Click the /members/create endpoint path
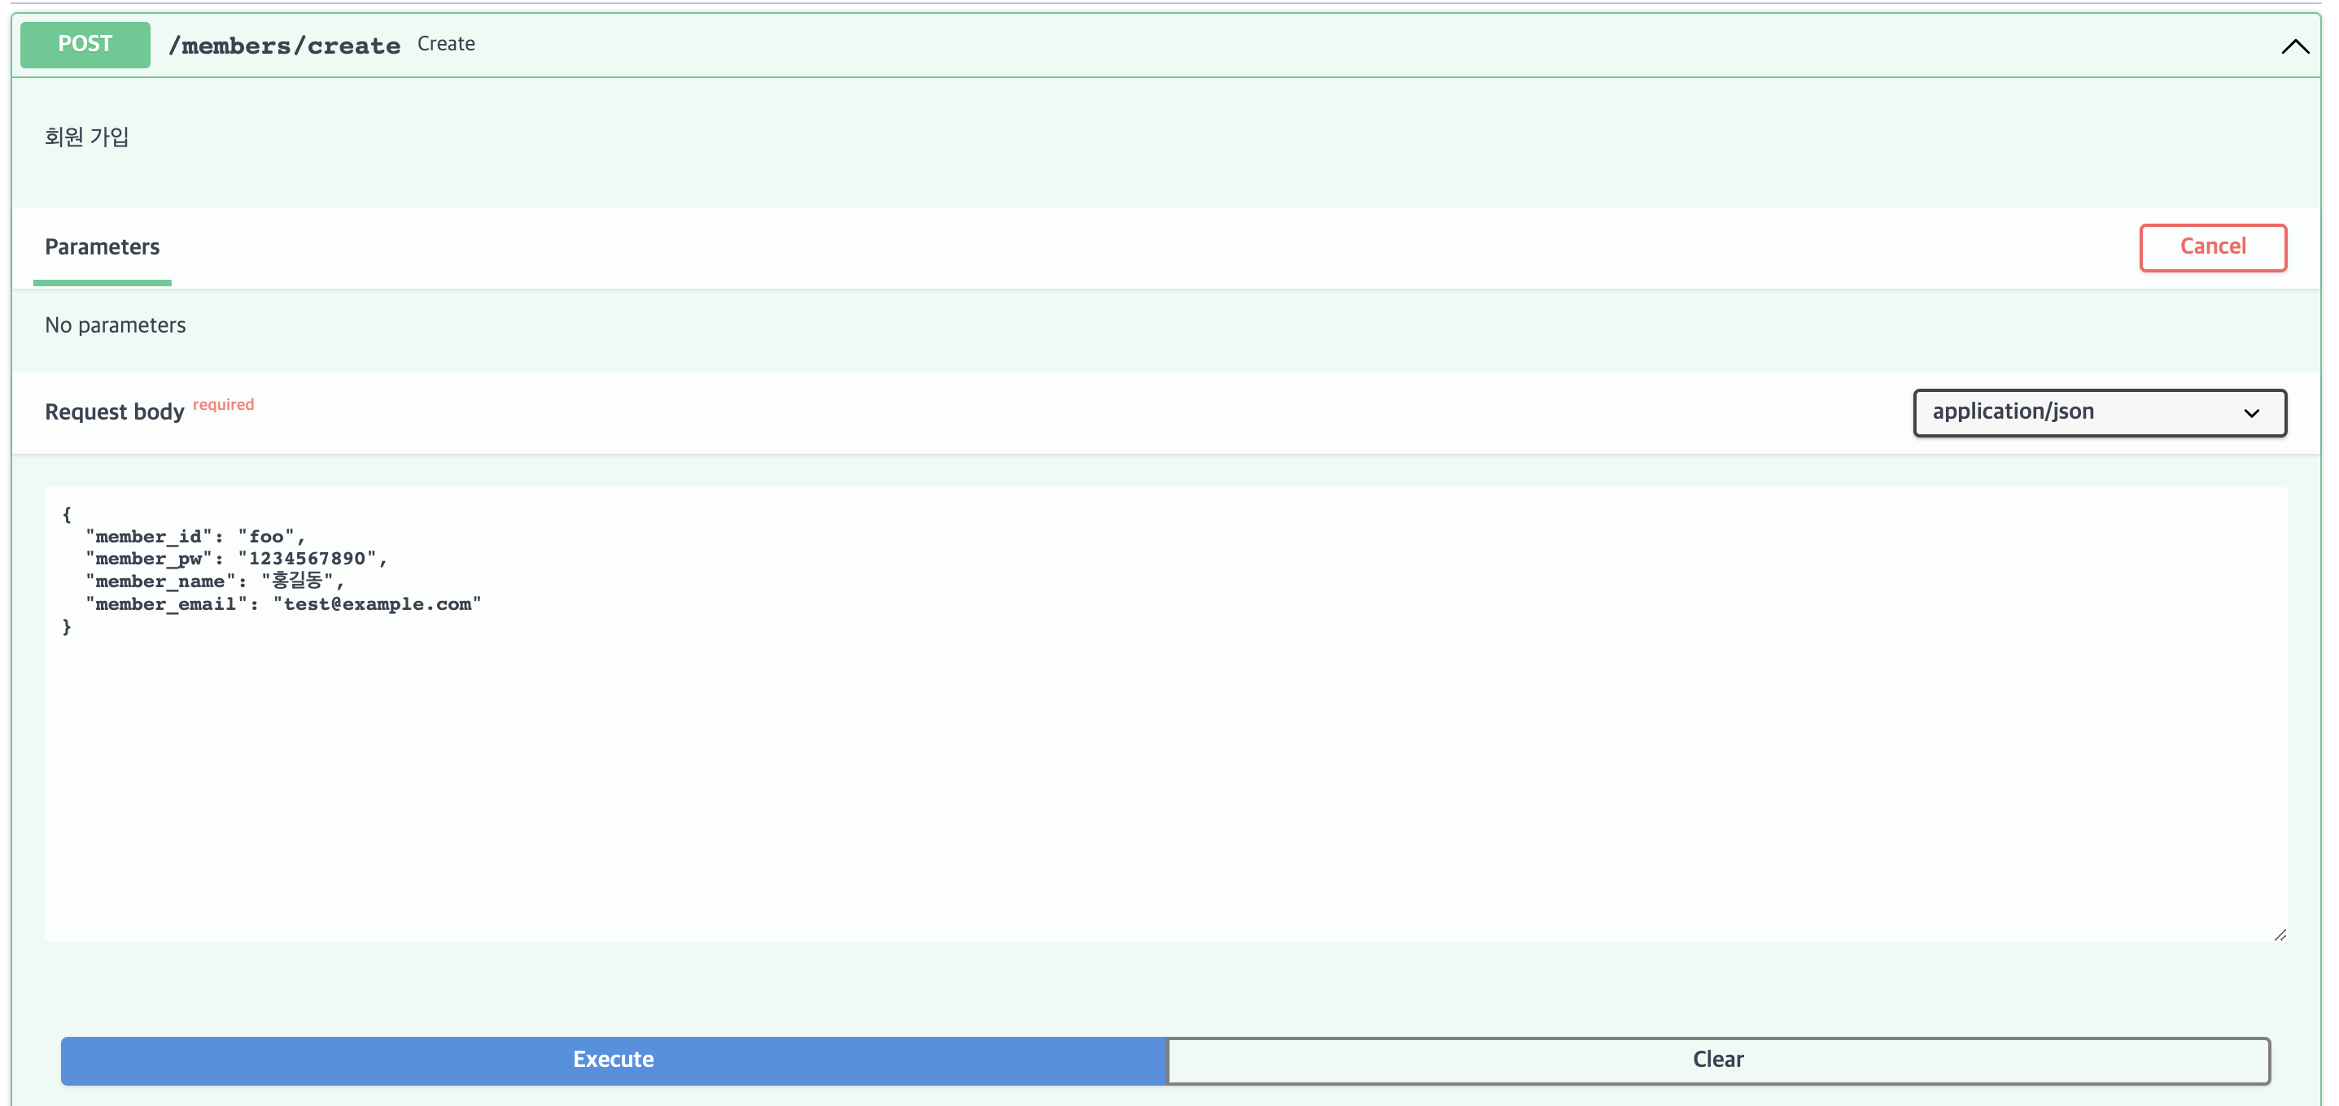Viewport: 2339px width, 1106px height. tap(284, 46)
